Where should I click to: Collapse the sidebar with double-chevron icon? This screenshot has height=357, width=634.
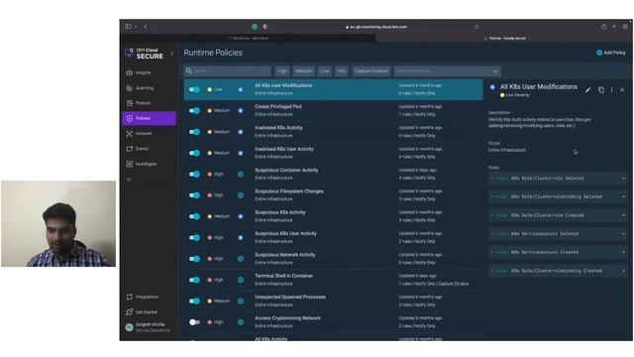tap(130, 178)
